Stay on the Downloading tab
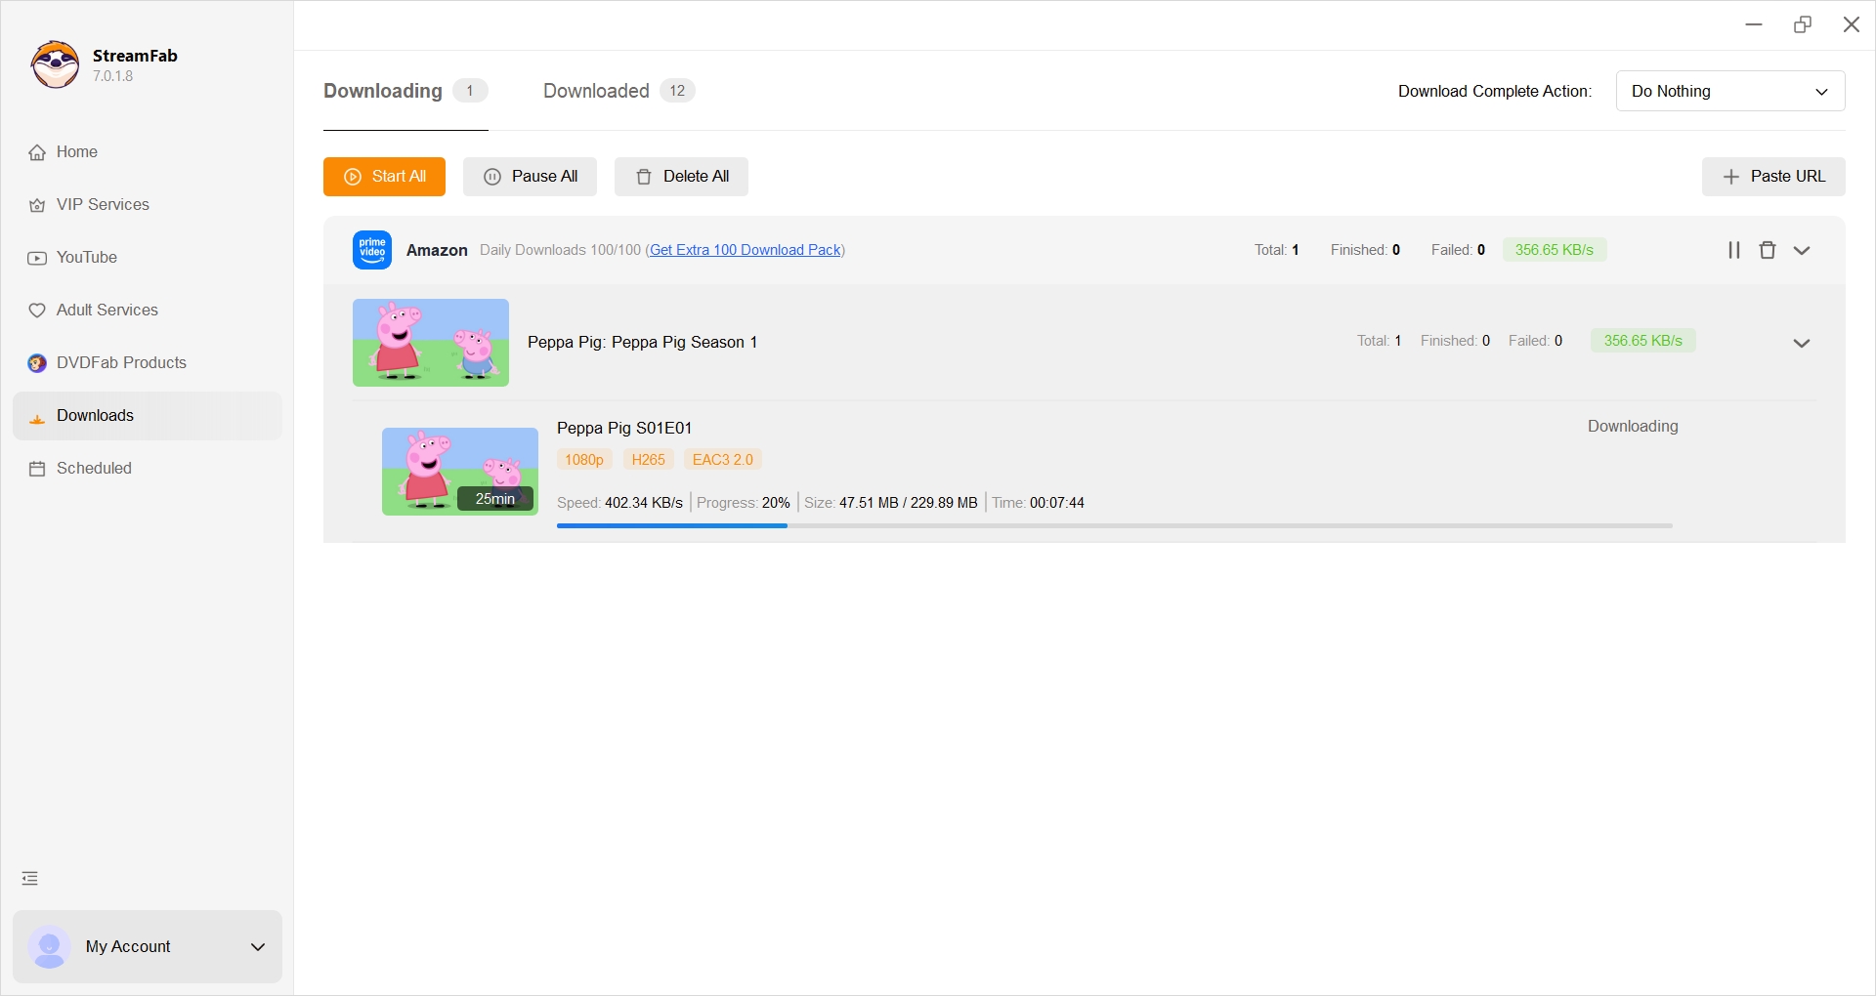Viewport: 1876px width, 996px height. (x=381, y=91)
